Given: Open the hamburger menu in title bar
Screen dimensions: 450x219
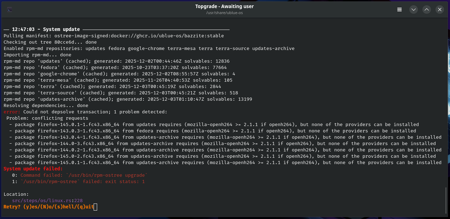Looking at the screenshot, I should pos(399,10).
